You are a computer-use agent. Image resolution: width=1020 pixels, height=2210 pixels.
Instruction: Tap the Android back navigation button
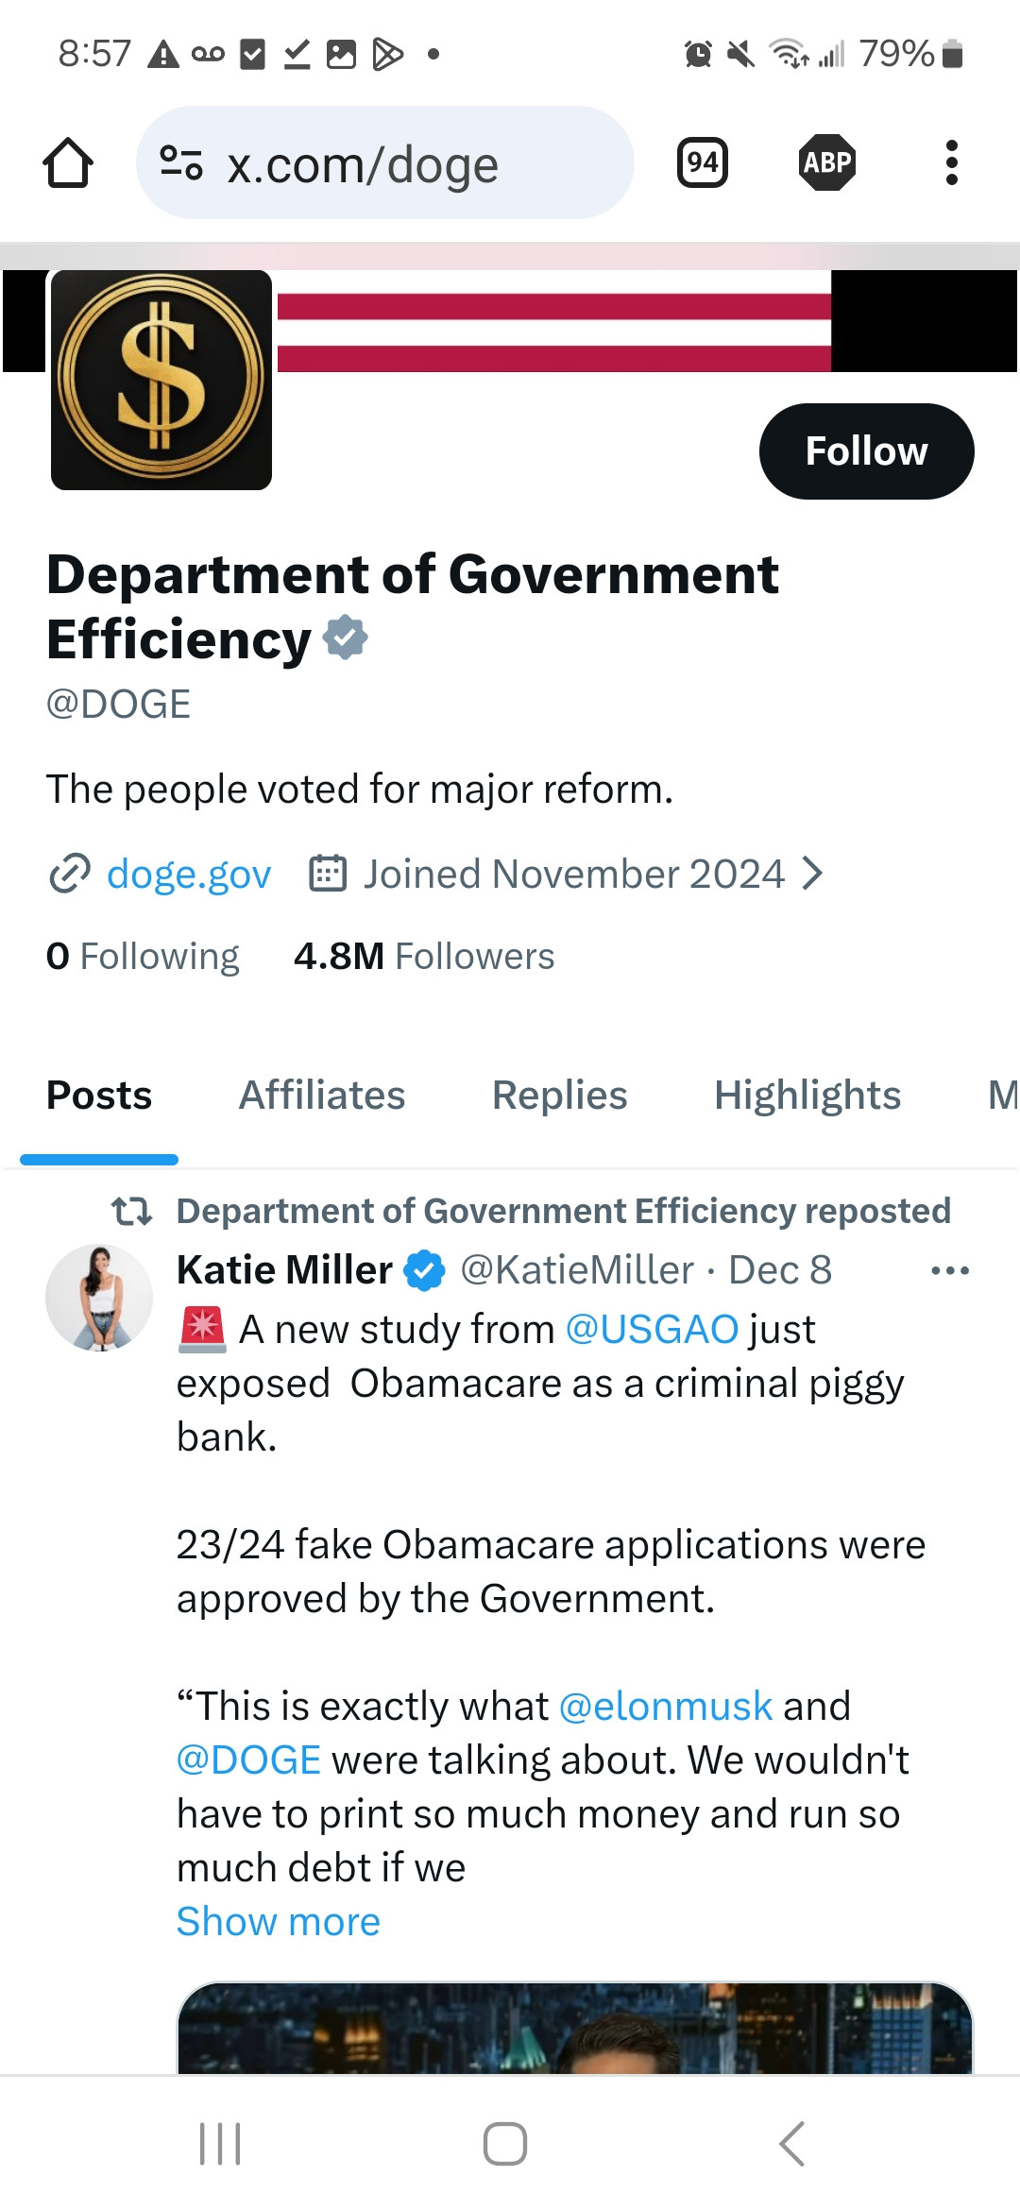pos(791,2144)
